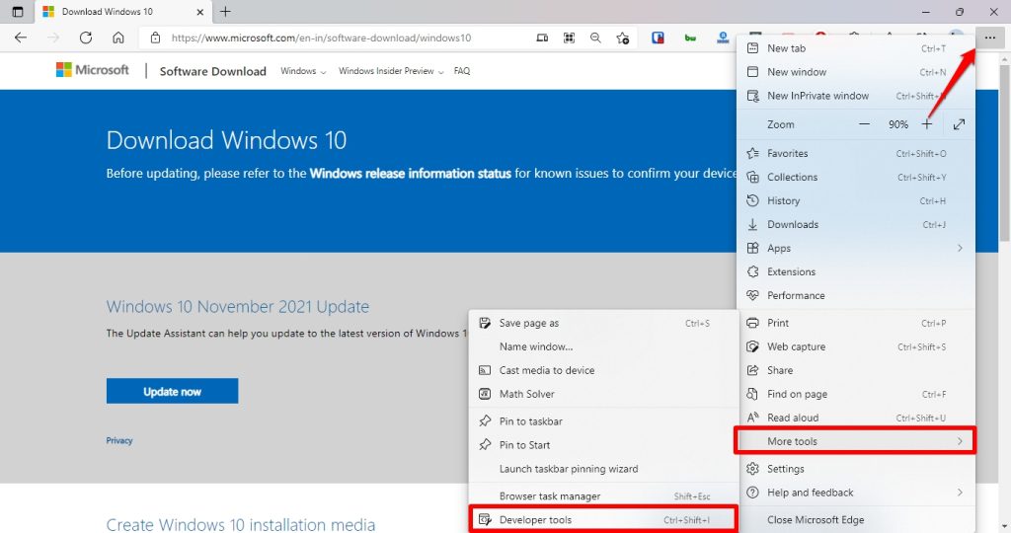Launch taskbar pinning wizard entry
The height and width of the screenshot is (533, 1011).
point(603,469)
